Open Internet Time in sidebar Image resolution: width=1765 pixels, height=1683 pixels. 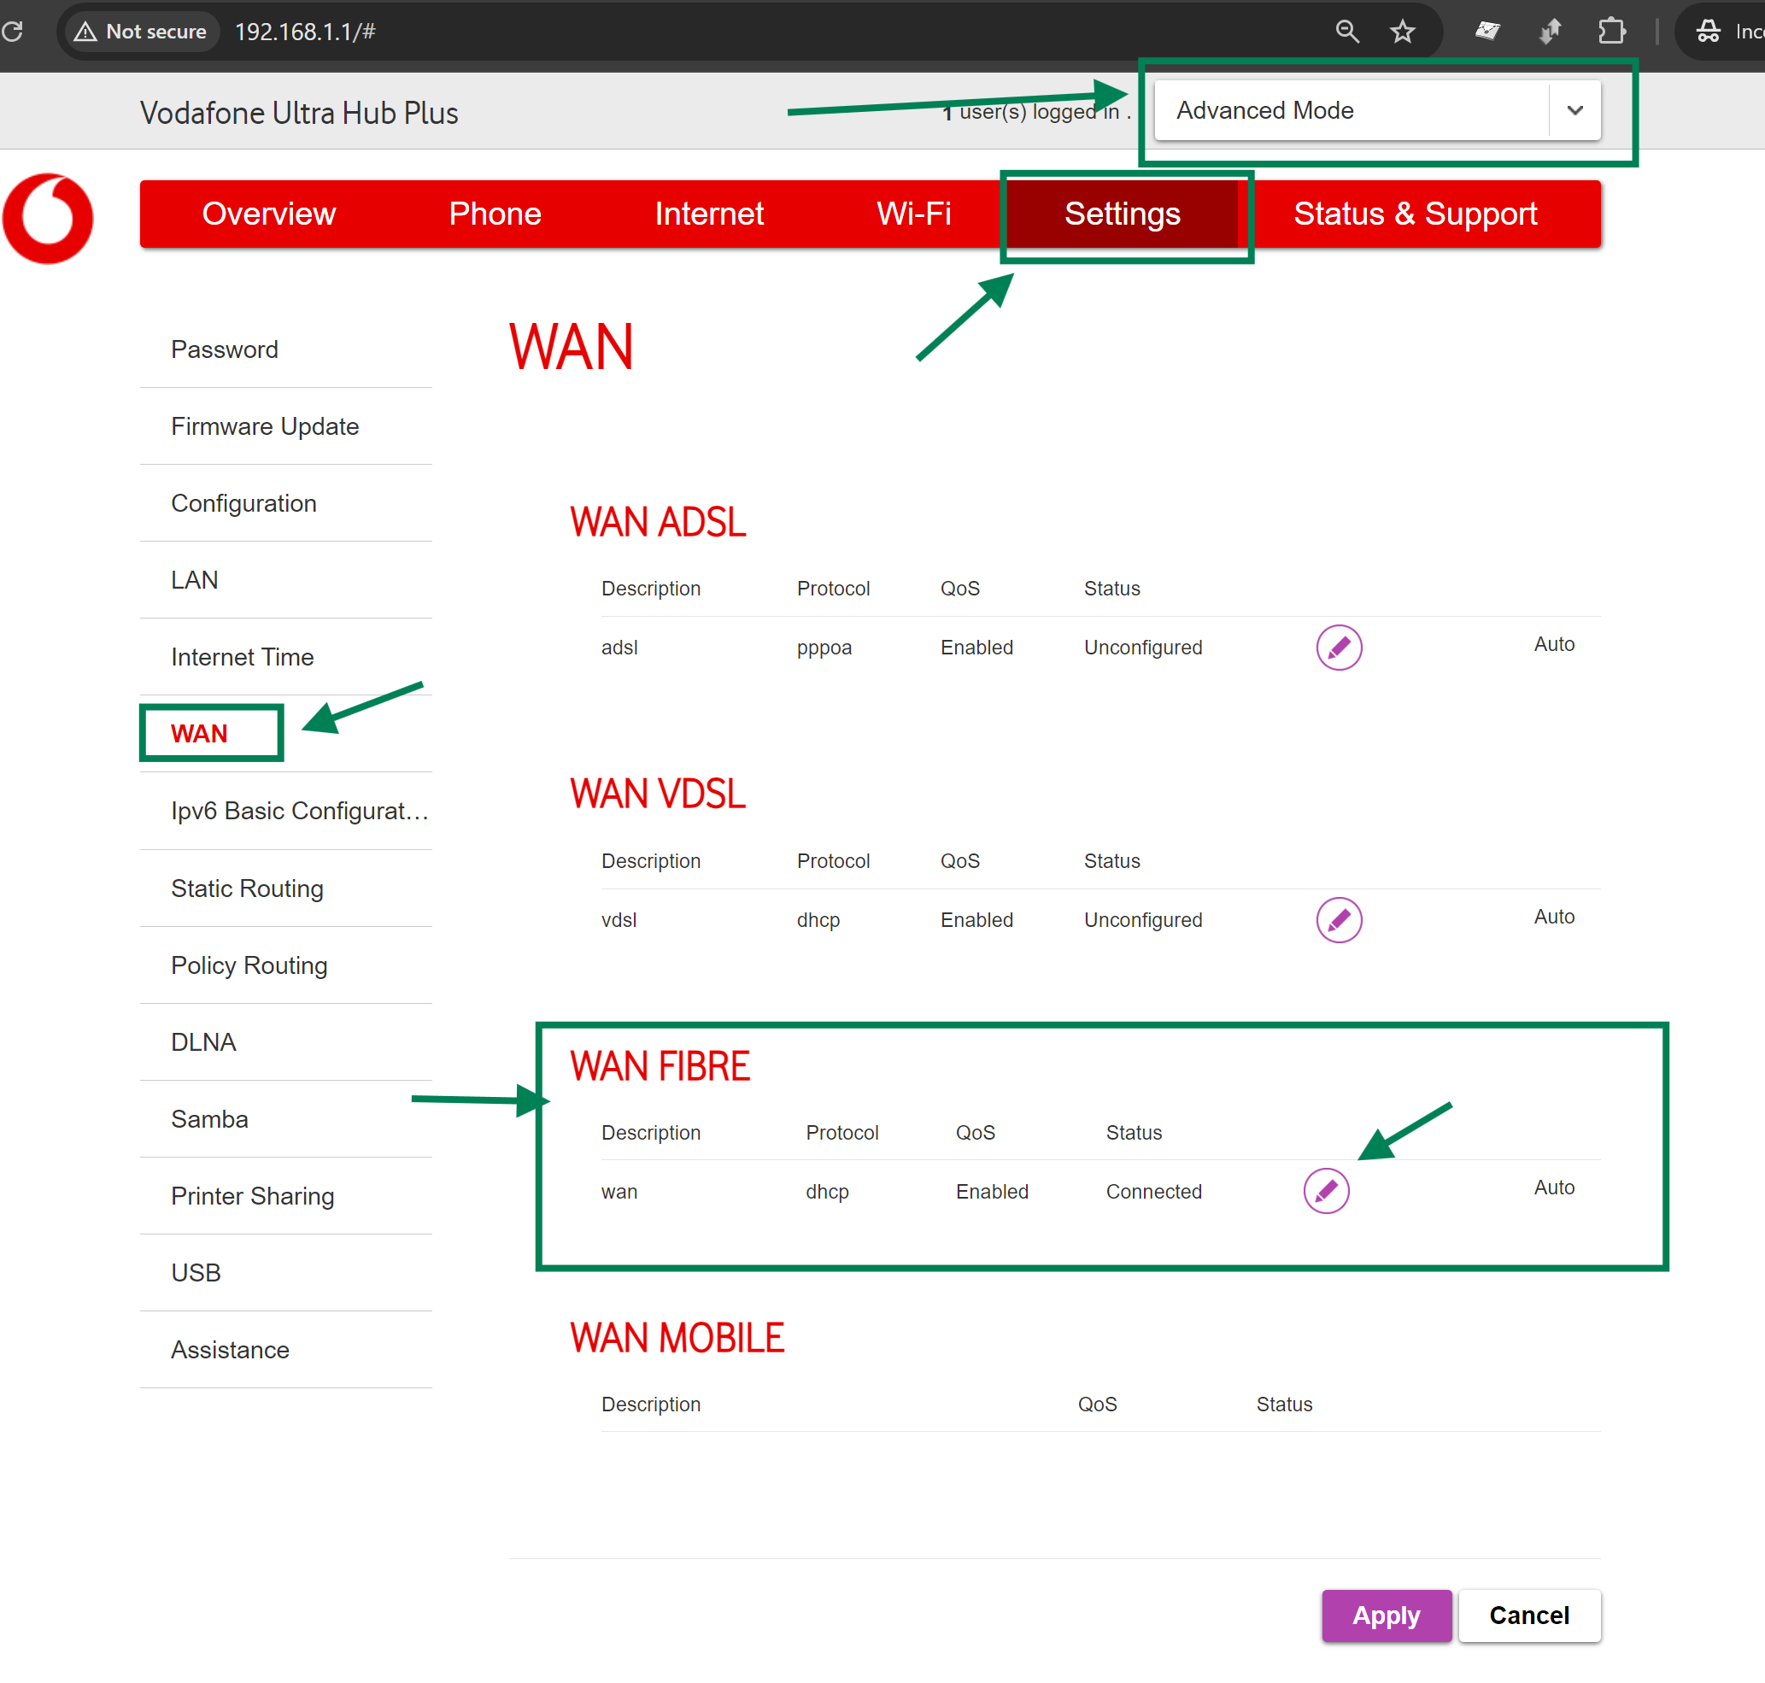(285, 658)
